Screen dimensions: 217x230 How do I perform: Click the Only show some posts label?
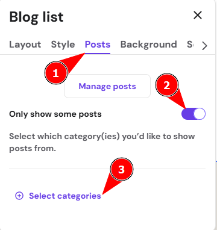pyautogui.click(x=55, y=114)
